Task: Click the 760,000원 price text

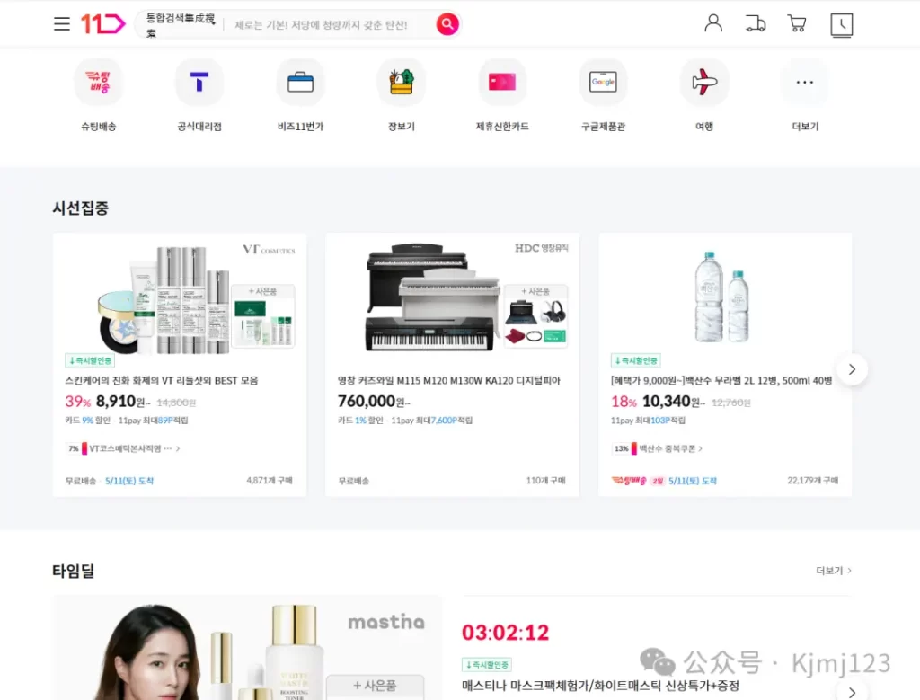Action: (x=374, y=402)
